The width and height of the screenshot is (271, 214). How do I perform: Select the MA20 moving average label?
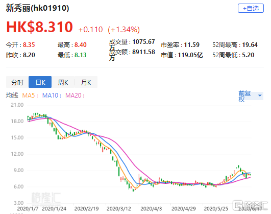click(75, 96)
